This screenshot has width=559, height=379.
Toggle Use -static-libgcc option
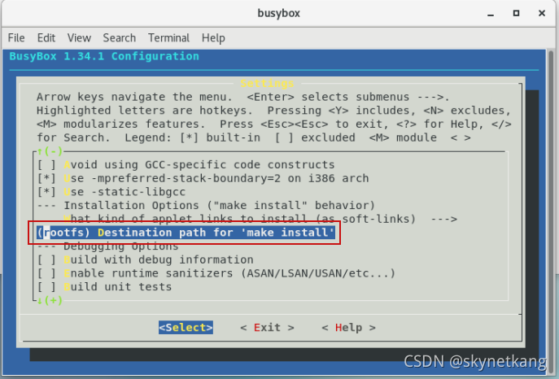tap(111, 192)
